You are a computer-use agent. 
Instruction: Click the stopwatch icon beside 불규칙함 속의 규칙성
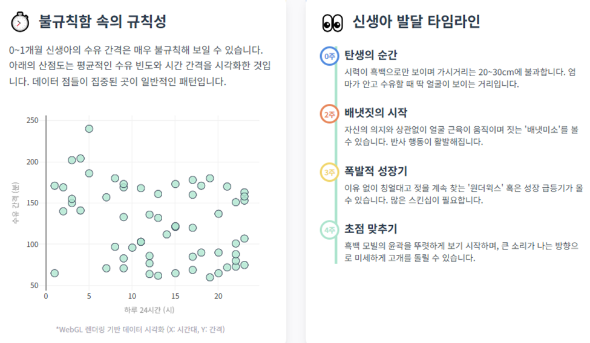coord(20,22)
